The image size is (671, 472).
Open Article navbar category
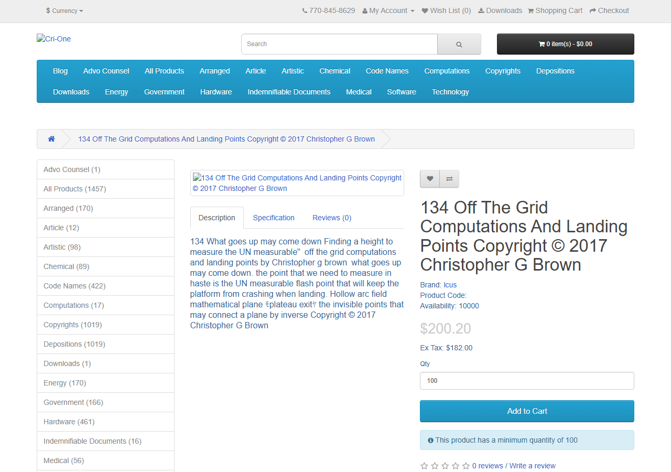point(256,71)
